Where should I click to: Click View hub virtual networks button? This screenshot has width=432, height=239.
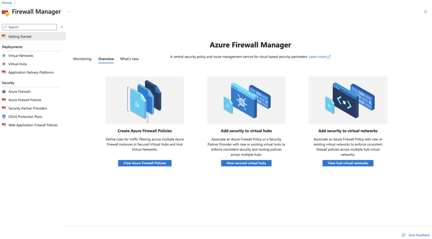[x=348, y=163]
